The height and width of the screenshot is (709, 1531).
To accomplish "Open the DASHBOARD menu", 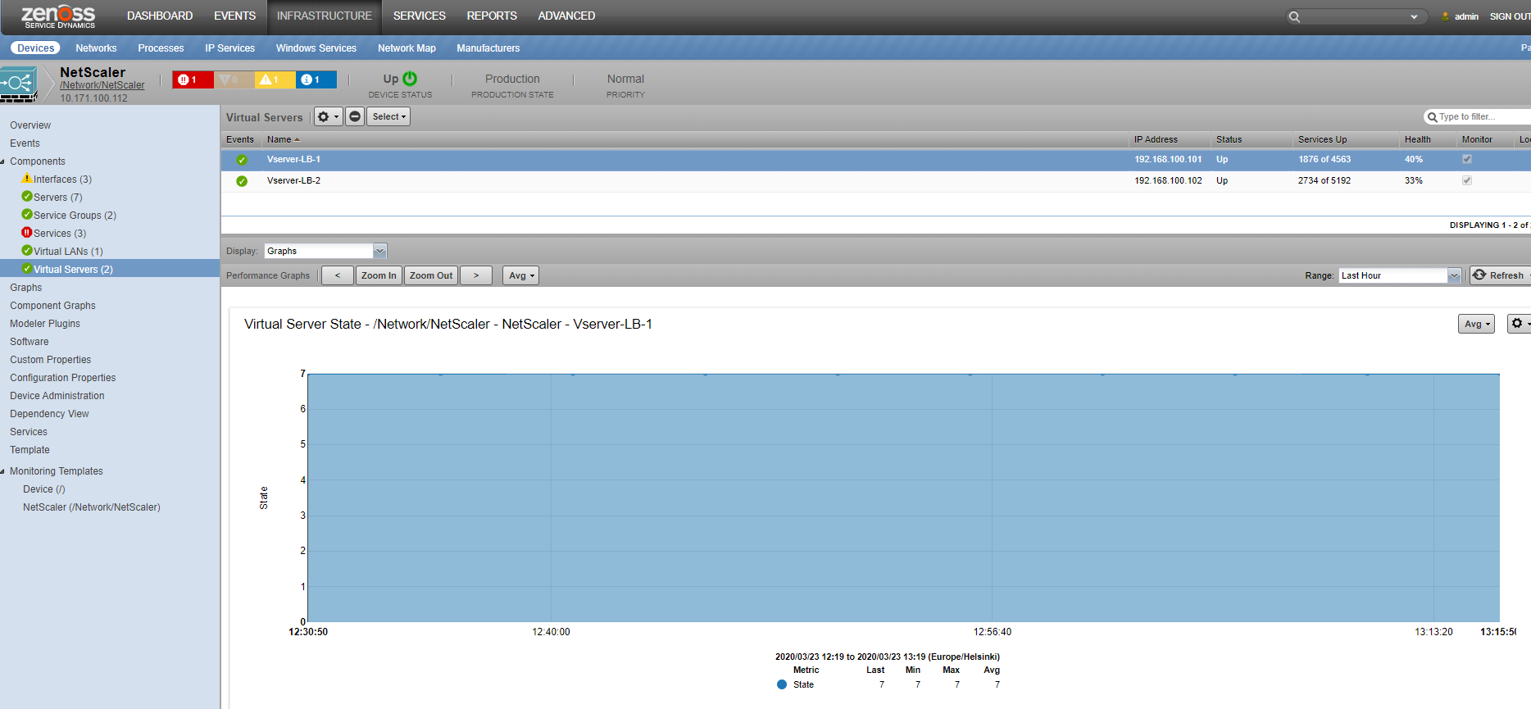I will click(160, 16).
